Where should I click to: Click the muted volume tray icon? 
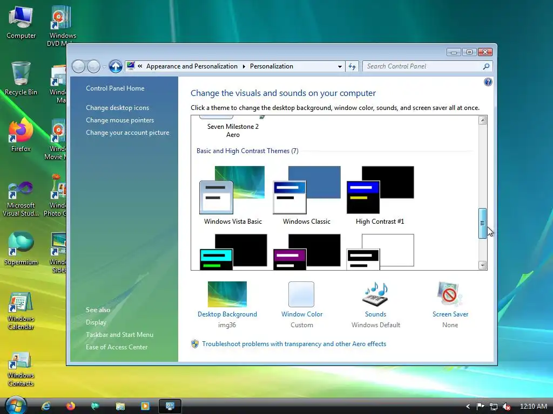(507, 406)
